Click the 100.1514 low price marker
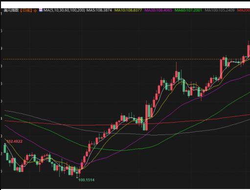This screenshot has height=190, width=250. (x=87, y=180)
